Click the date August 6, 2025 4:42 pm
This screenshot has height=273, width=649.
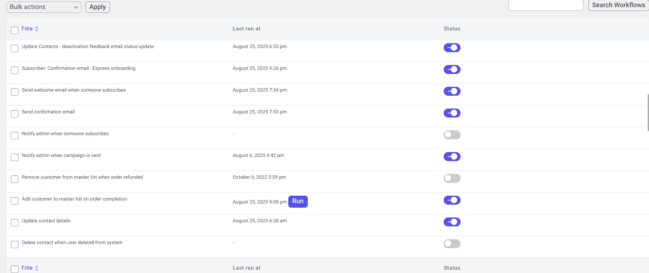[x=258, y=155]
